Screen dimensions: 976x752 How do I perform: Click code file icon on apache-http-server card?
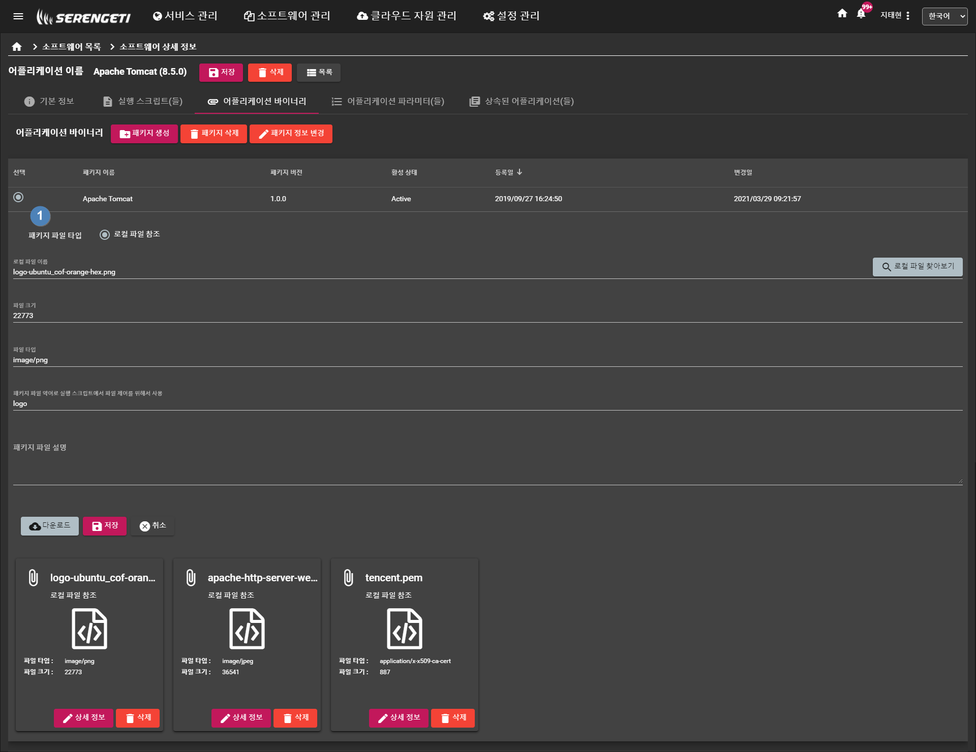point(247,629)
